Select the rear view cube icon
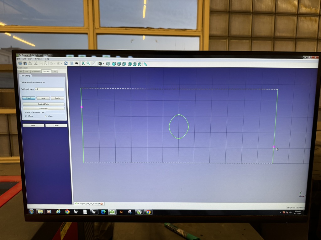Image resolution: width=321 pixels, height=240 pixels. 129,64
